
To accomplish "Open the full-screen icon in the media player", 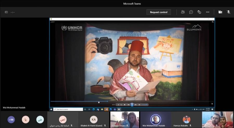I will tap(212, 104).
